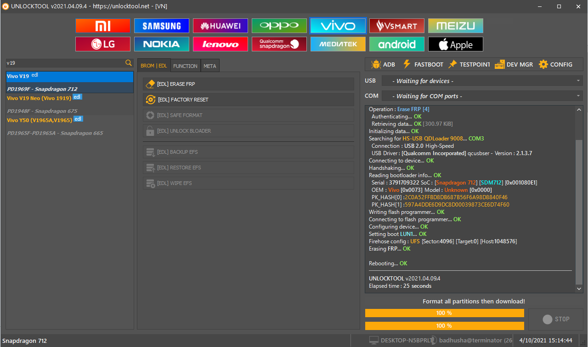
Task: Click Format all partitions then download! label
Action: [474, 302]
